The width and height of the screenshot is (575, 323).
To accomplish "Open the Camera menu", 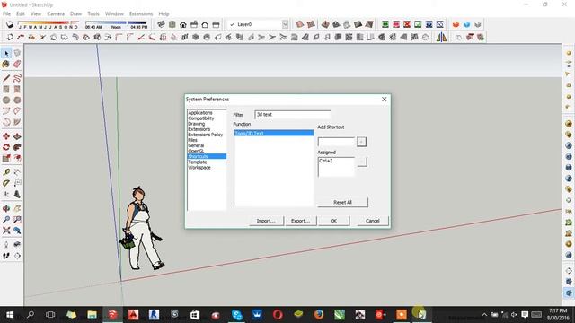I will 56,14.
